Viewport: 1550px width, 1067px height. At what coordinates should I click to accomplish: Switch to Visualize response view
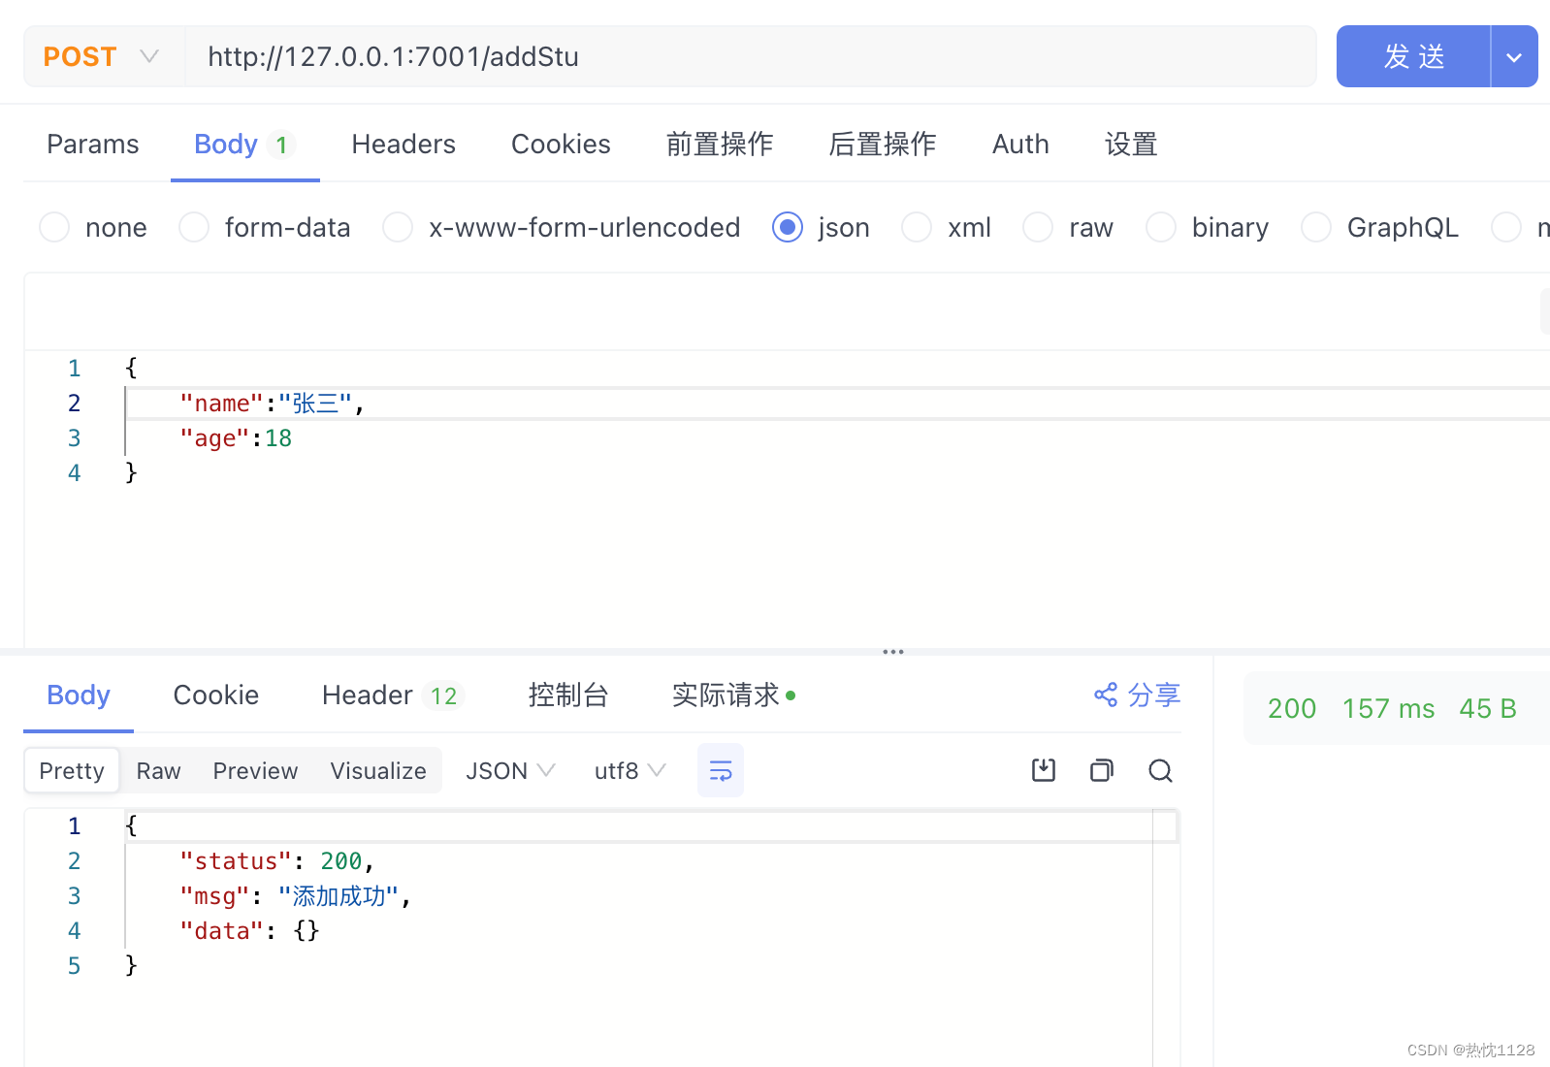coord(378,770)
